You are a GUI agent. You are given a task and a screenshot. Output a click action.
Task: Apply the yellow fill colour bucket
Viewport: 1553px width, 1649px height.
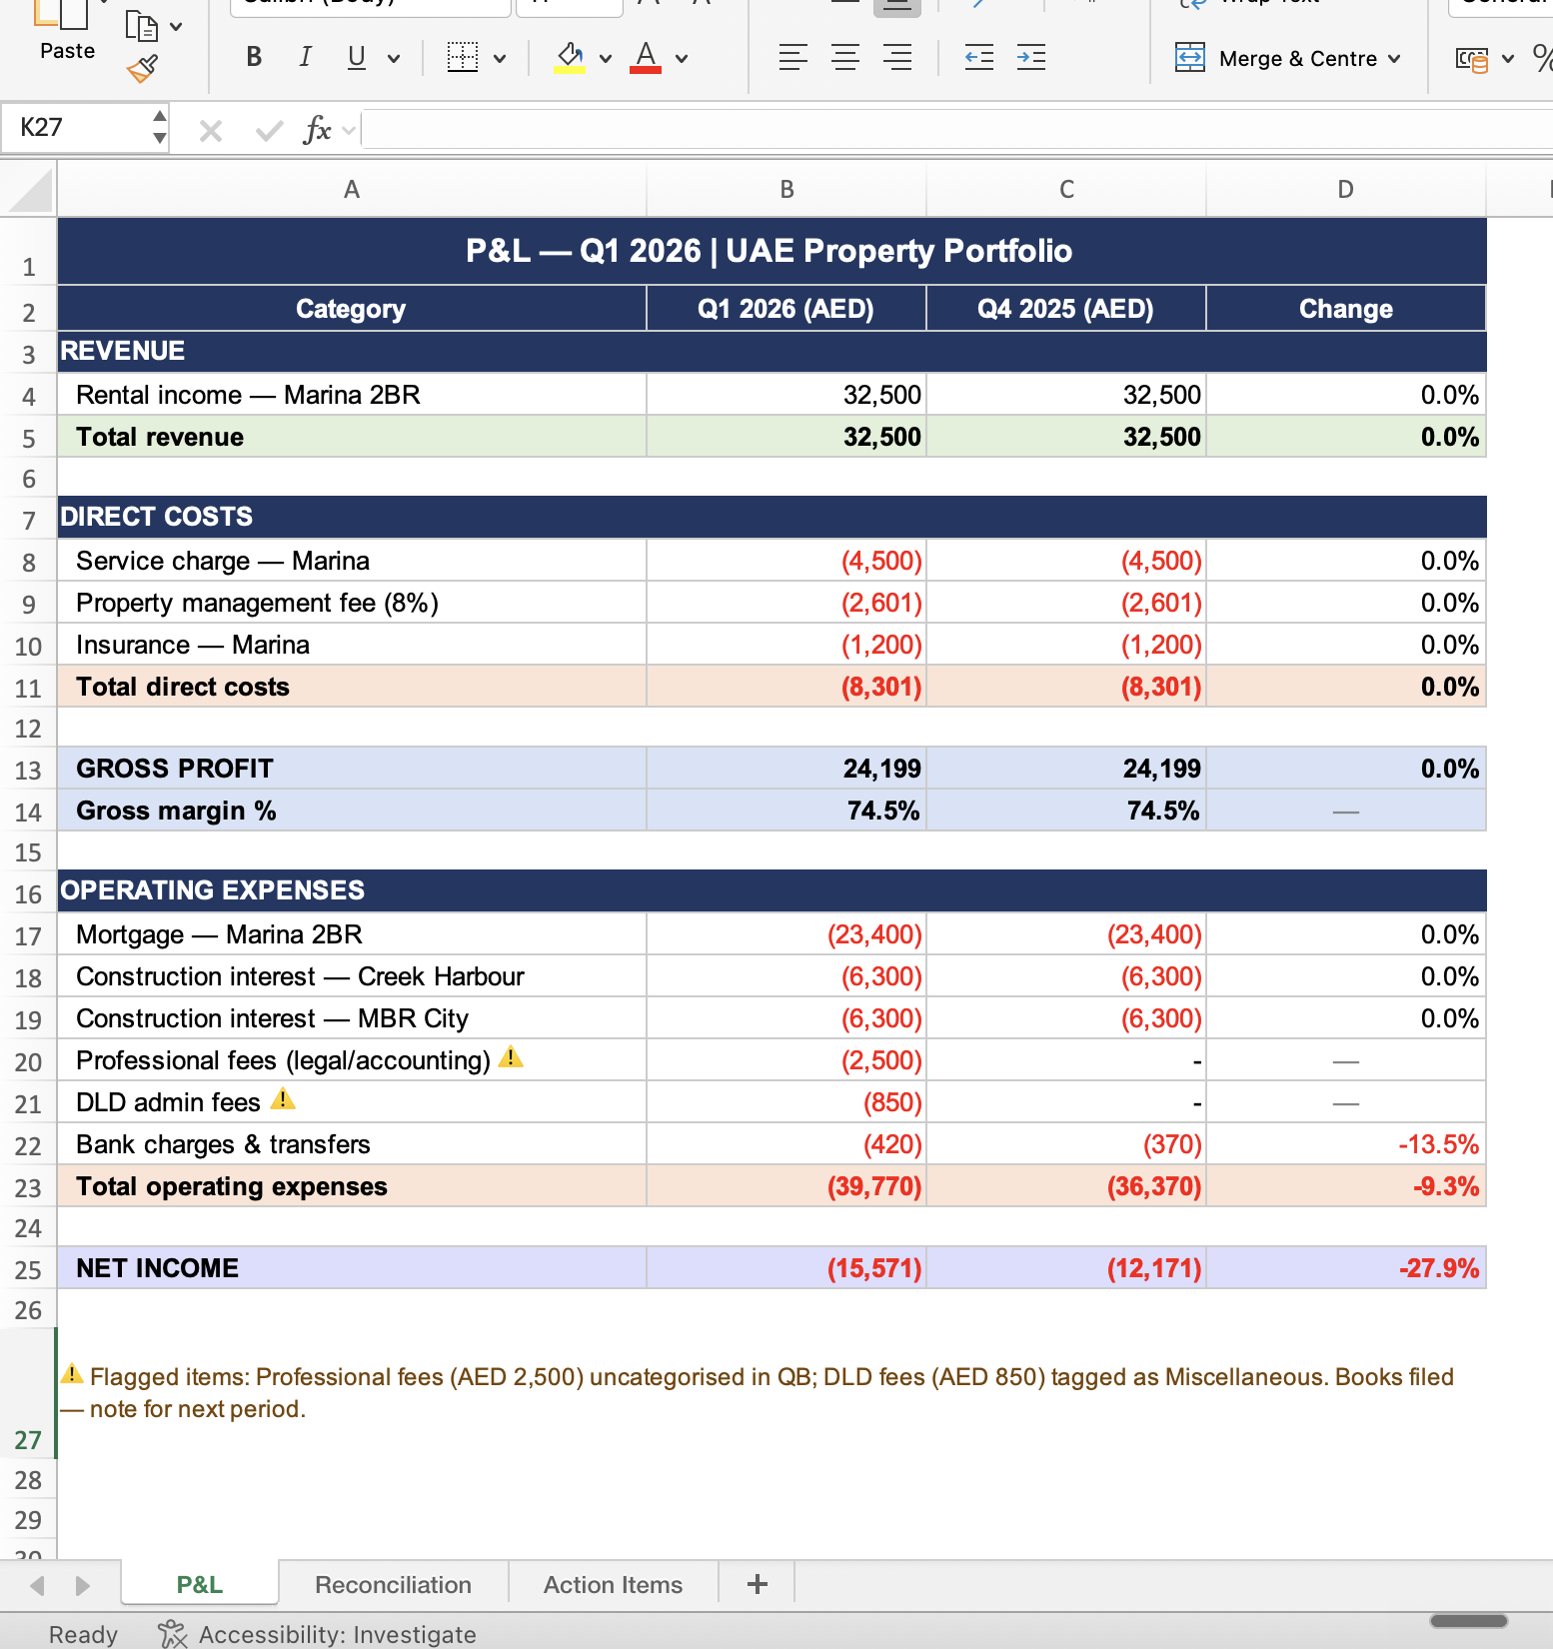point(570,58)
